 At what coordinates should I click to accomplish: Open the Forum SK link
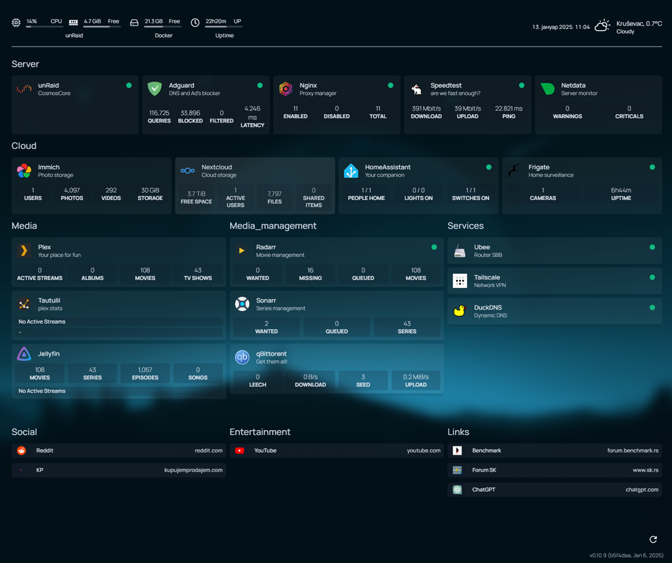(554, 470)
